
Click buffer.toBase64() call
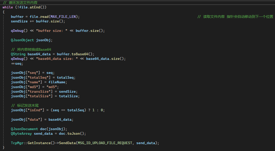(74, 54)
